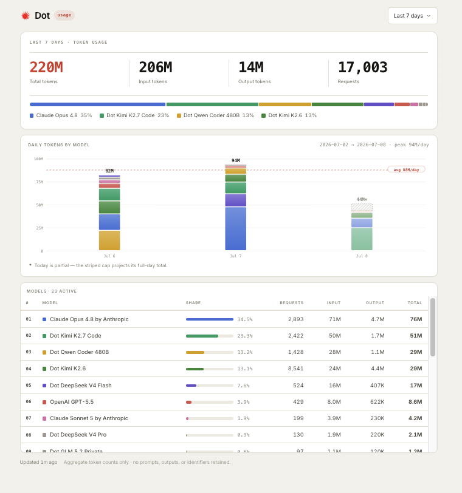Image resolution: width=462 pixels, height=493 pixels.
Task: Click the MODELS · 23 ACTIVE heading
Action: point(52,291)
